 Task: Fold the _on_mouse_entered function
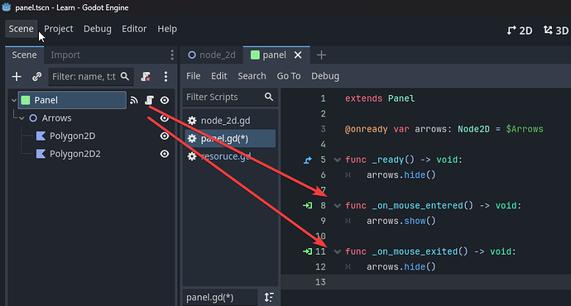338,206
